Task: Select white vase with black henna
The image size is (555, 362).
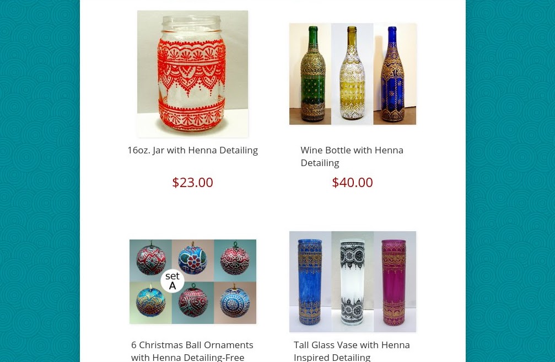Action: coord(353,282)
